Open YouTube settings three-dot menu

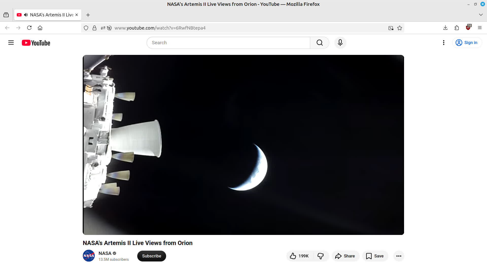443,43
